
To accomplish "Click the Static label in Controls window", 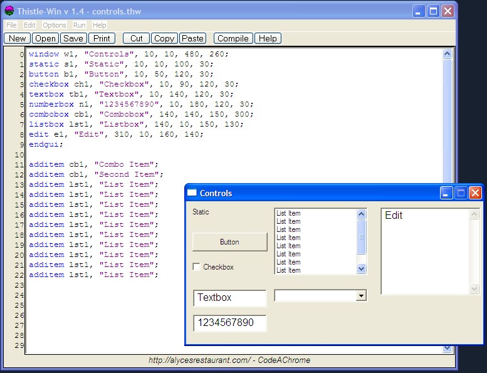I will click(x=201, y=212).
